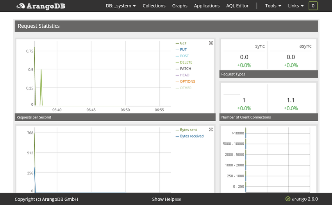Image resolution: width=332 pixels, height=205 pixels.
Task: Toggle the PATCH series in legend
Action: [183, 69]
